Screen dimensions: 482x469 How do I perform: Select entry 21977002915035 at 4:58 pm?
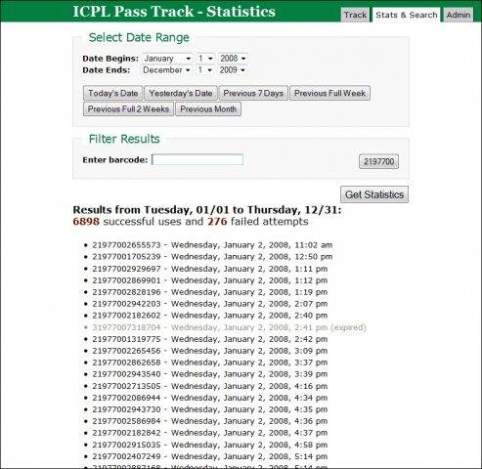(210, 445)
